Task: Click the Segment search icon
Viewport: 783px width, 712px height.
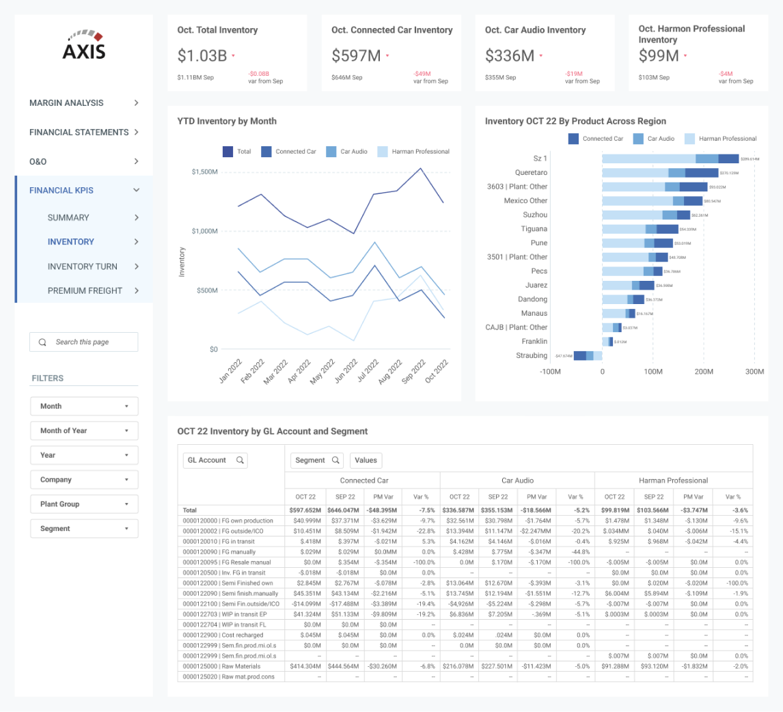Action: click(x=335, y=460)
